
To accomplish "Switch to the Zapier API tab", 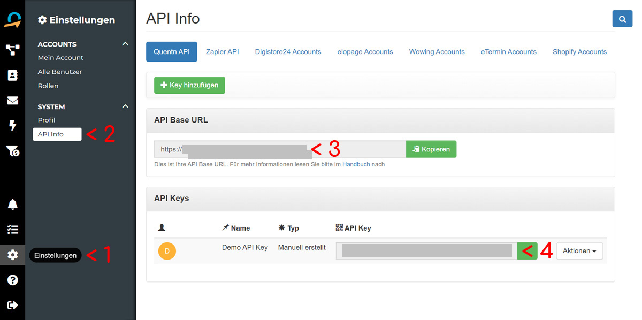I will pos(222,51).
